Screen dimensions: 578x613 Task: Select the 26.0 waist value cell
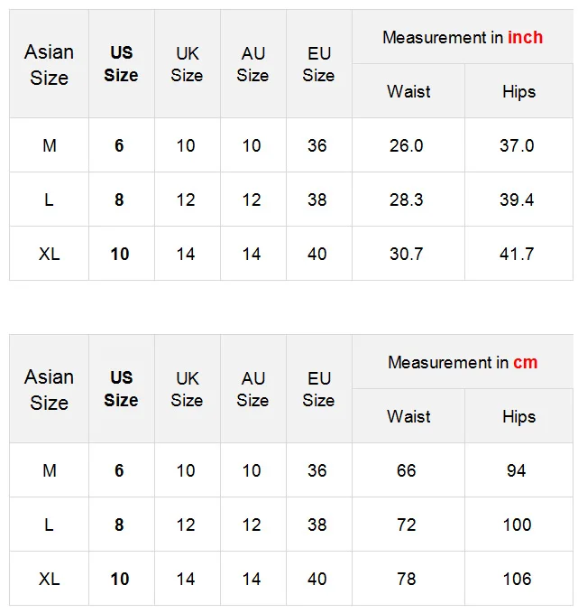point(407,145)
